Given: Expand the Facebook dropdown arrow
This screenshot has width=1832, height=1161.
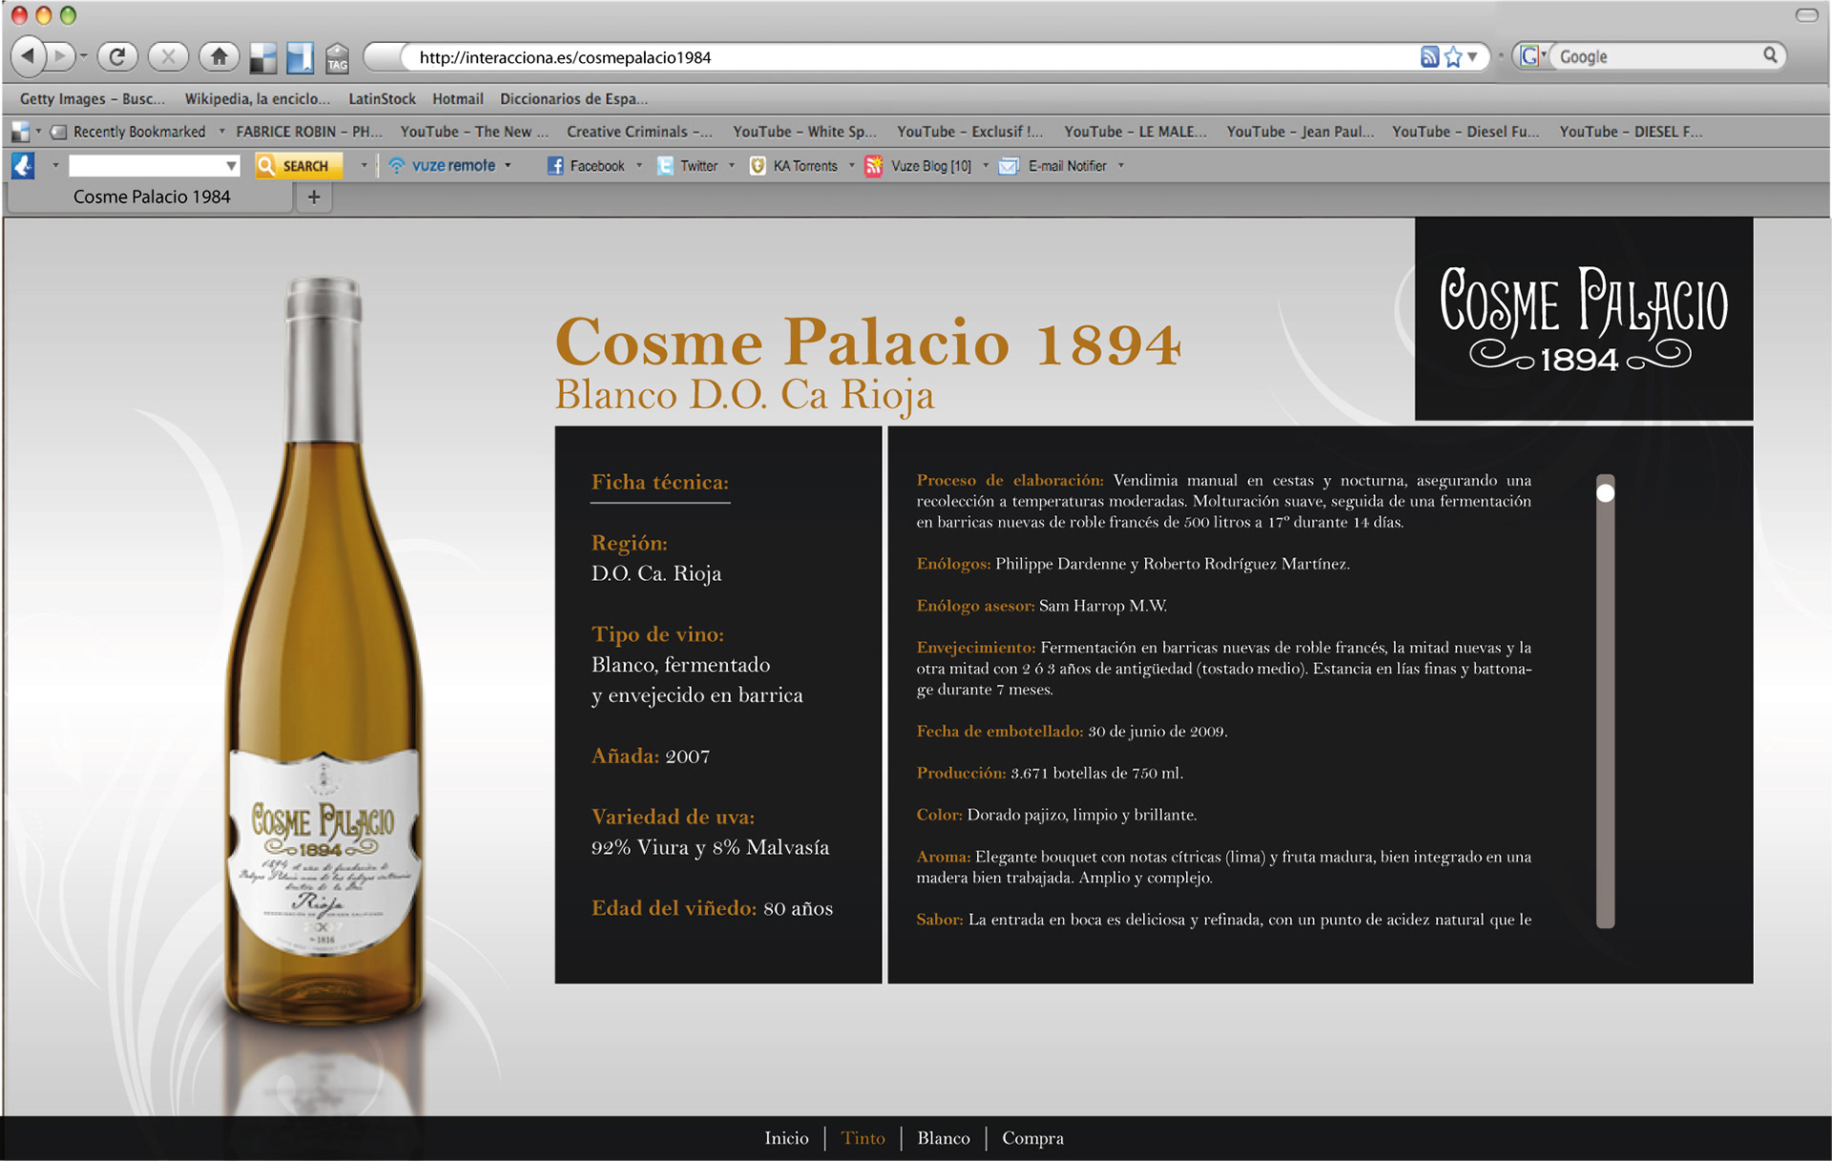Looking at the screenshot, I should [x=638, y=166].
